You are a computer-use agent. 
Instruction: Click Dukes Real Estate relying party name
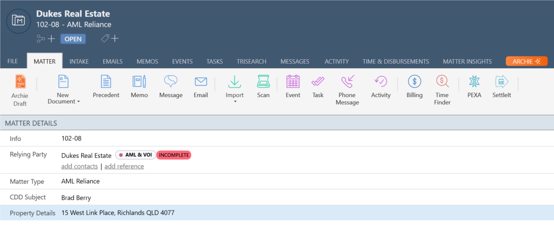pyautogui.click(x=87, y=155)
